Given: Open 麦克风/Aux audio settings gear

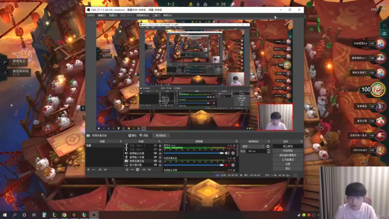Looking at the screenshot, I should click(233, 153).
